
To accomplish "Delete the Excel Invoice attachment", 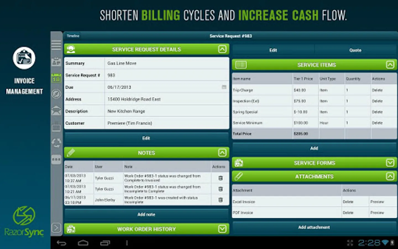I will (348, 202).
